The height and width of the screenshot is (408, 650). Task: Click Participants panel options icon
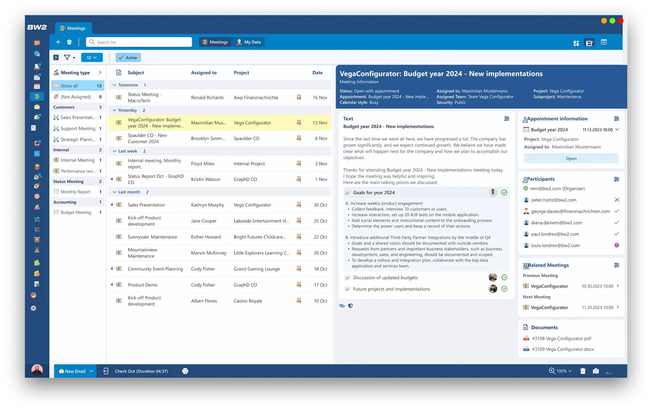coord(616,179)
